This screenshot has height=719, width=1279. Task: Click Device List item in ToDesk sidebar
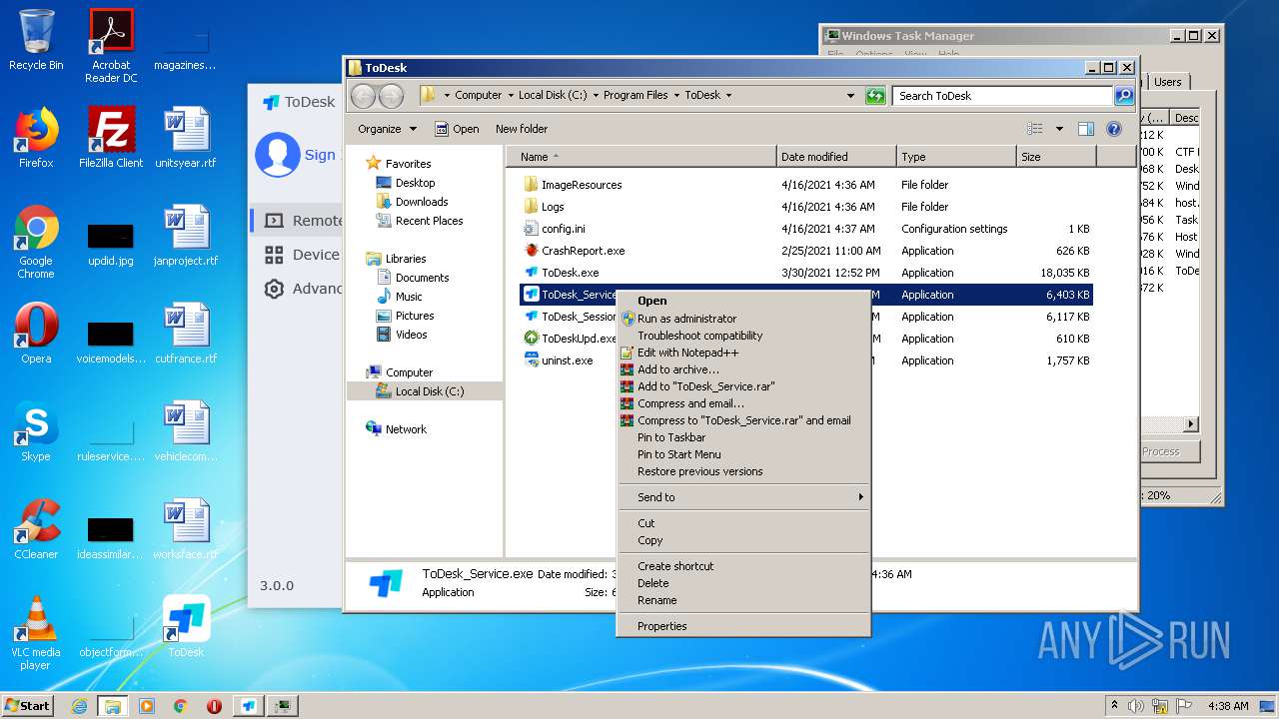click(304, 255)
